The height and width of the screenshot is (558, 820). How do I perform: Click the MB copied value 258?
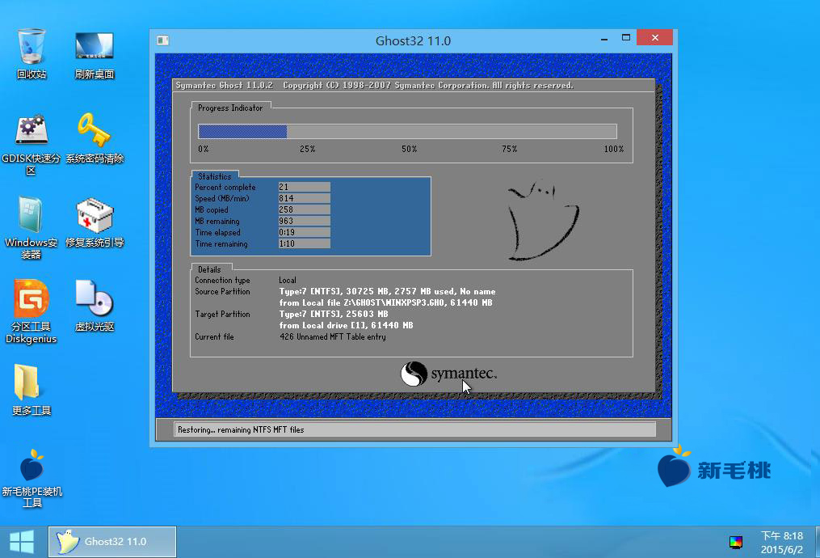305,210
